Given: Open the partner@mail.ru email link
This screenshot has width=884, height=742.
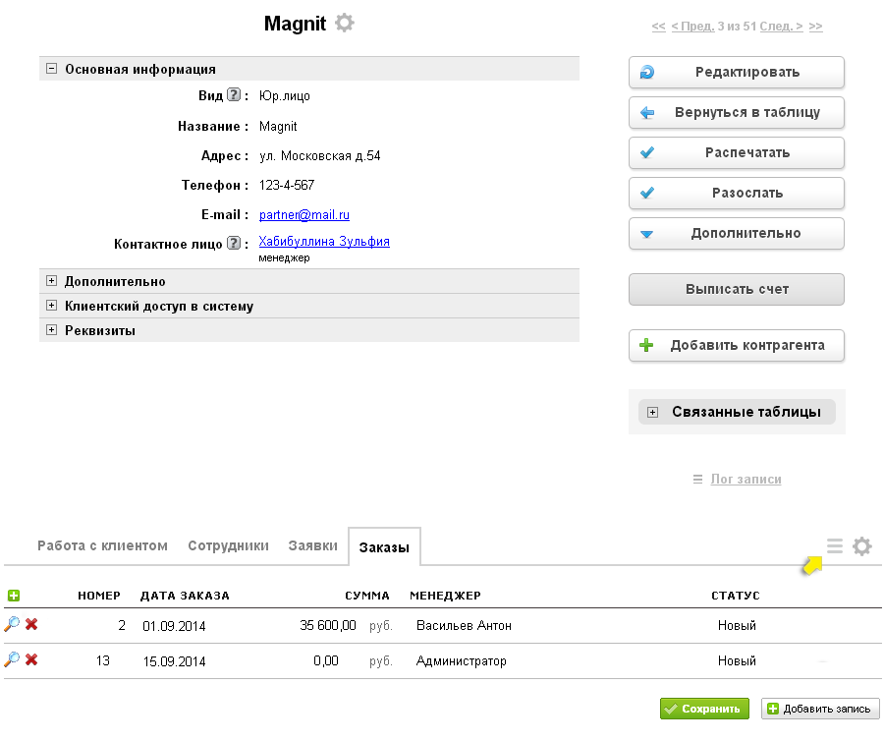Looking at the screenshot, I should (x=304, y=214).
